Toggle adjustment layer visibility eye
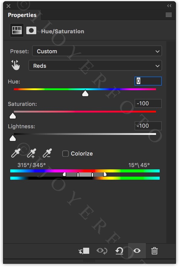Screen dimensions: 179x268 (137, 251)
